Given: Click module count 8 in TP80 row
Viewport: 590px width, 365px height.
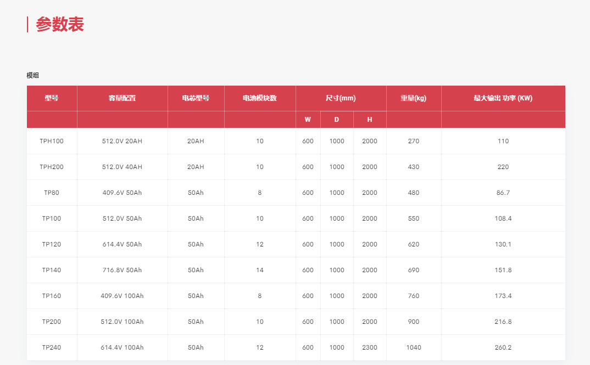Looking at the screenshot, I should pyautogui.click(x=260, y=193).
